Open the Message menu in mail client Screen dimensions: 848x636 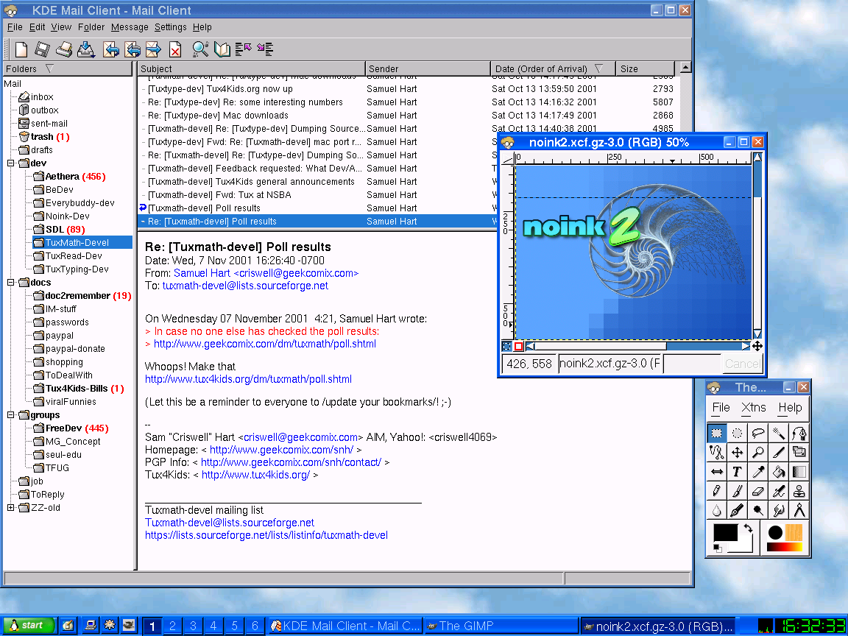click(130, 27)
